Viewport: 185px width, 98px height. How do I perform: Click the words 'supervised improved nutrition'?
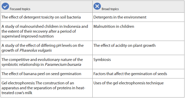(28, 36)
